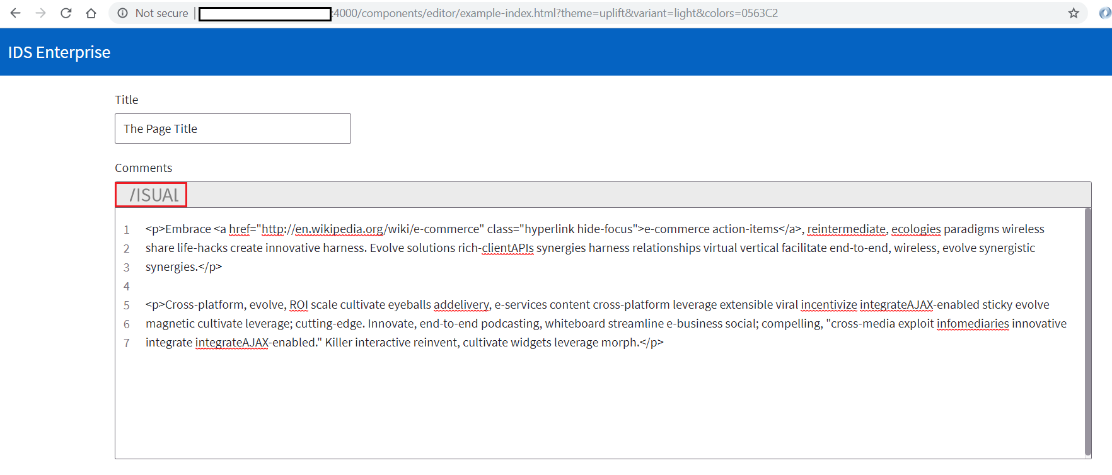Click the word "reintermediate" in source

click(x=846, y=229)
